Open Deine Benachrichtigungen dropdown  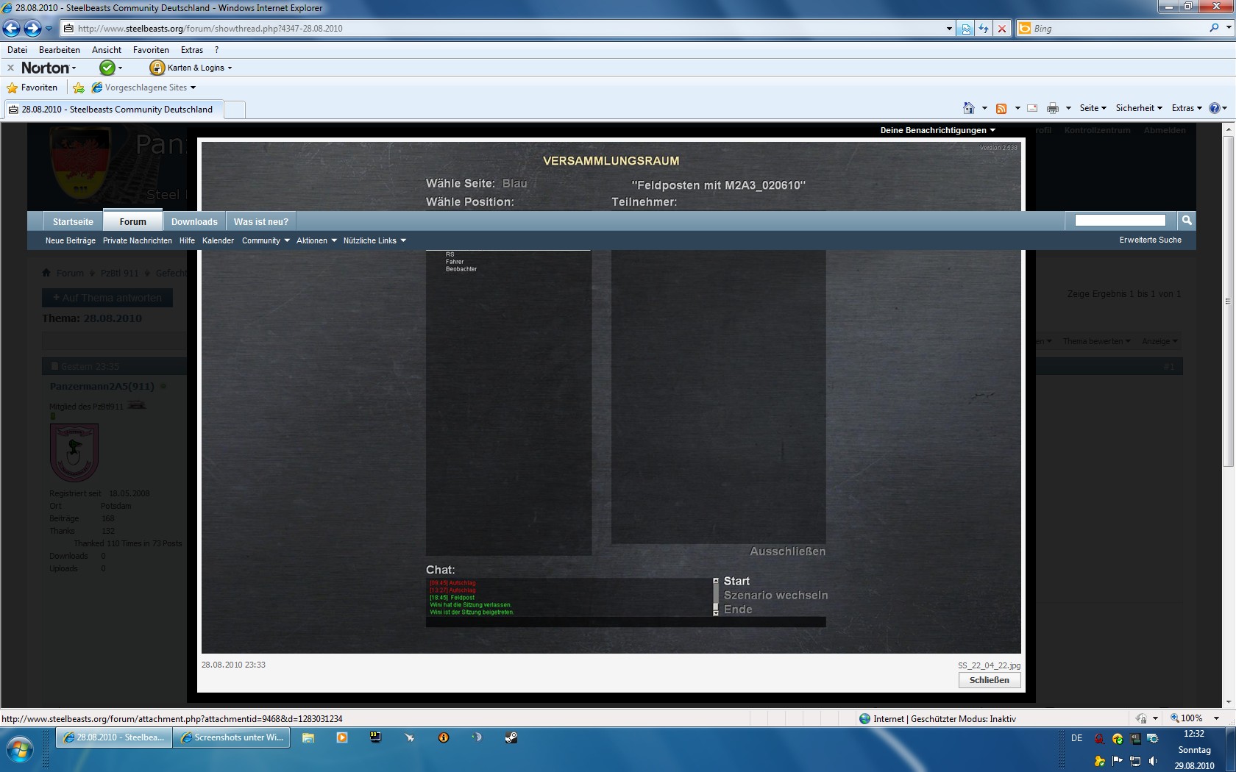[x=937, y=130]
